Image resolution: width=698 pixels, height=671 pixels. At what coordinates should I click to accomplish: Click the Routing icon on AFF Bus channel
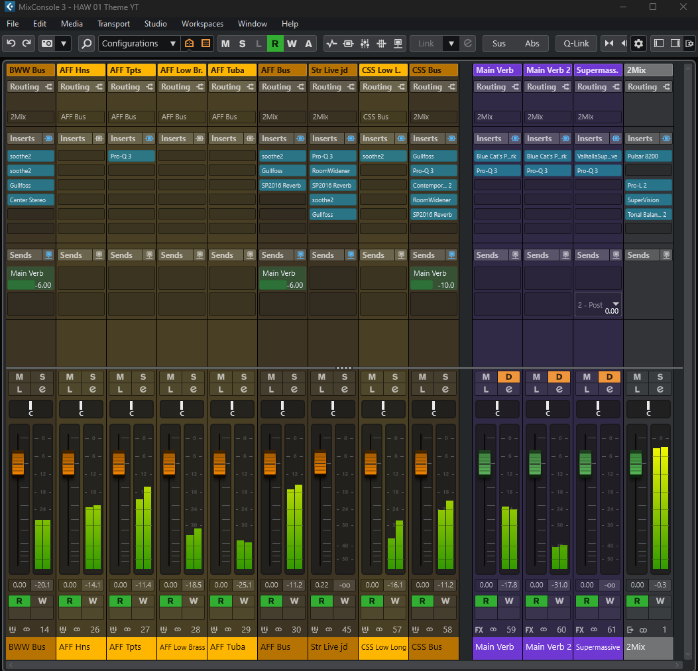point(300,87)
